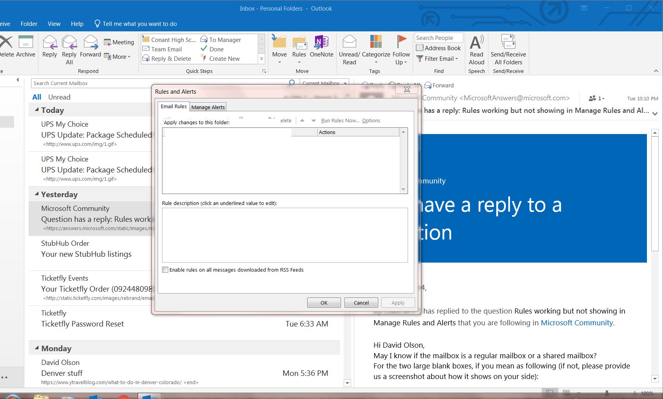Click the Tell me what you want box

pyautogui.click(x=136, y=24)
